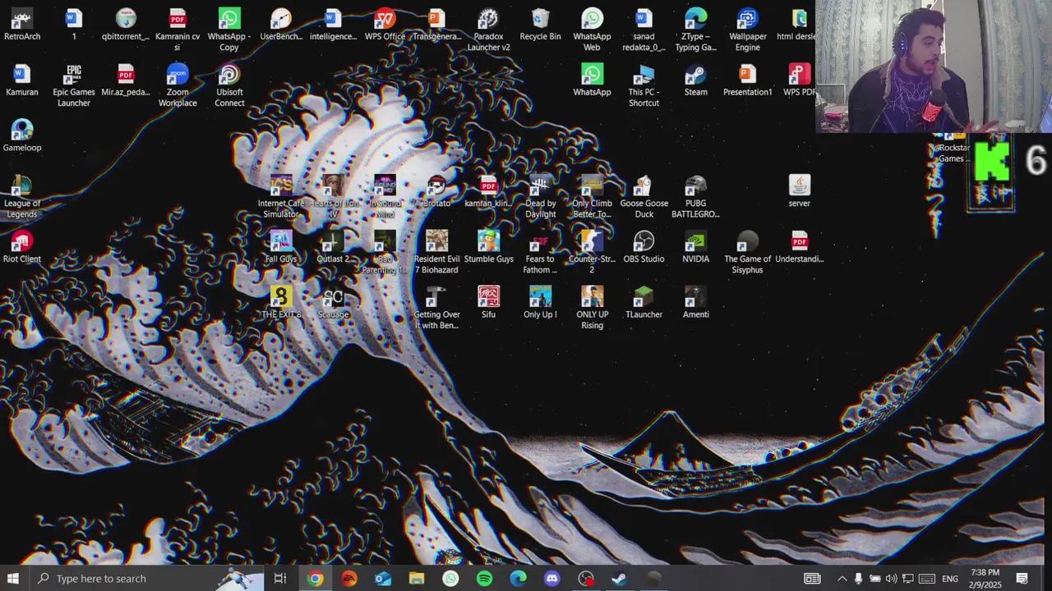Viewport: 1052px width, 591px height.
Task: Open the Paradox Launcher v2 icon
Action: pyautogui.click(x=488, y=30)
